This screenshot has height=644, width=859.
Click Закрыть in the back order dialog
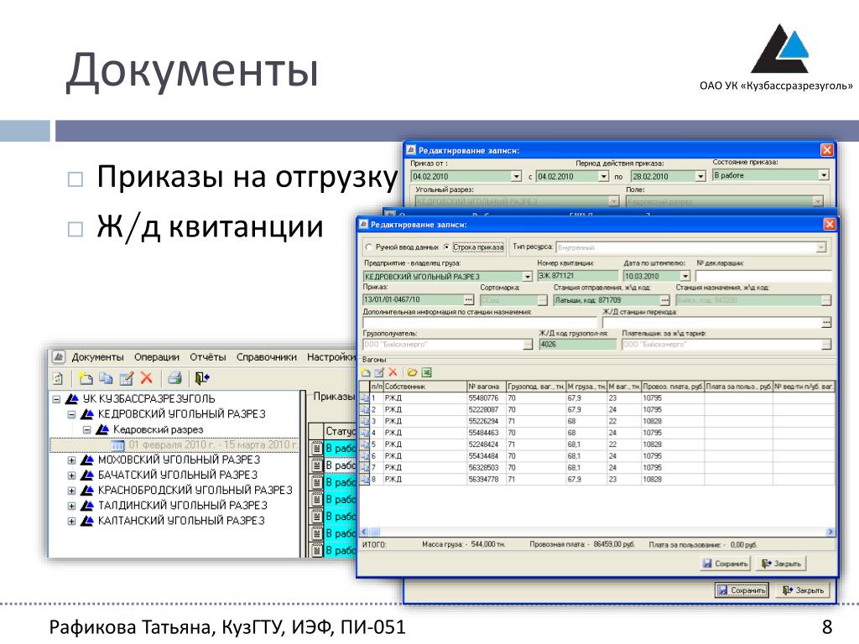click(803, 590)
